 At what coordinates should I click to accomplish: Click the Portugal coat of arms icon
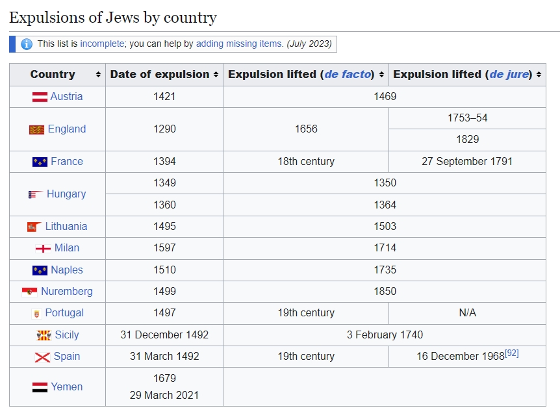(x=36, y=314)
